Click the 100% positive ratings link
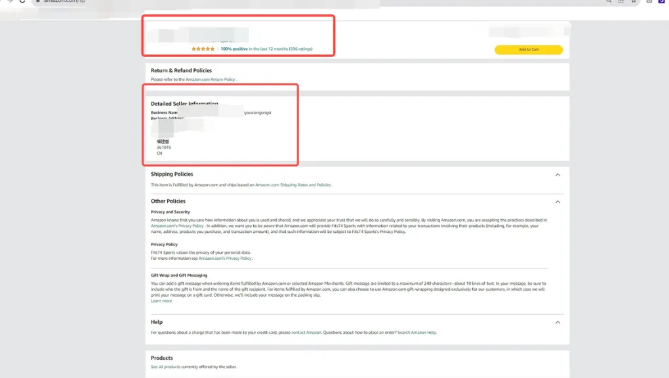The height and width of the screenshot is (378, 669). tap(266, 49)
